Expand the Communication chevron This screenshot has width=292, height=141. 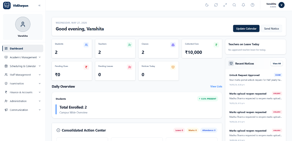40,110
